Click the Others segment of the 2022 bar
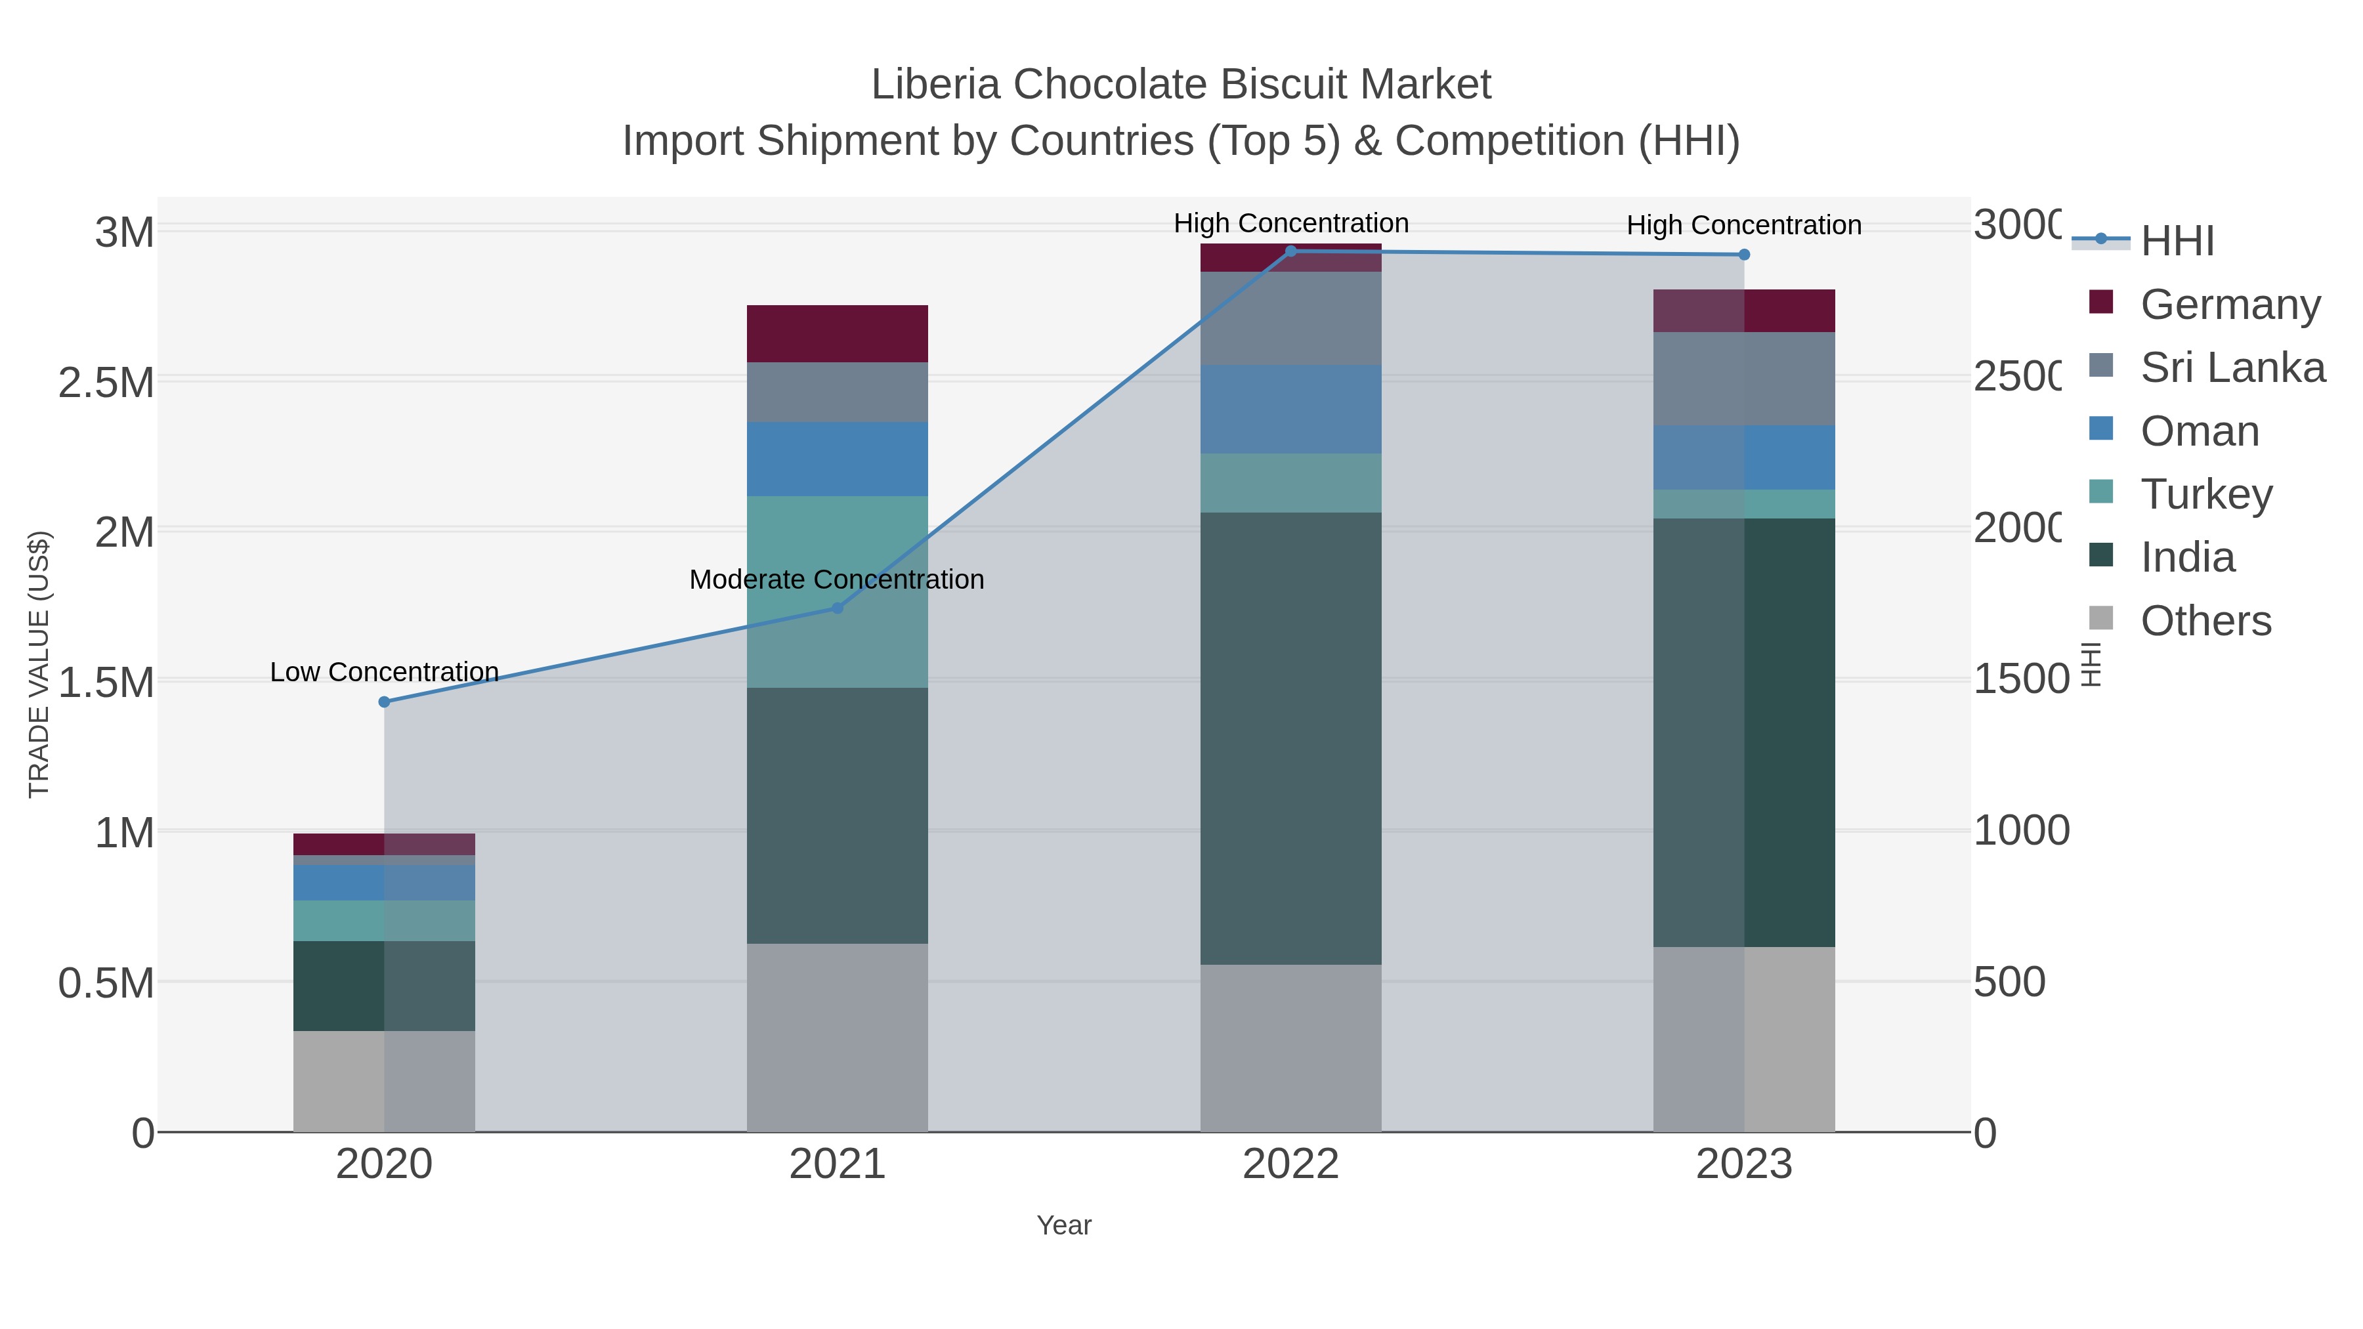Image resolution: width=2363 pixels, height=1329 pixels. pyautogui.click(x=1290, y=1048)
